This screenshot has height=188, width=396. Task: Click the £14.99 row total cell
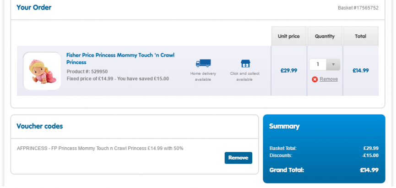click(361, 71)
